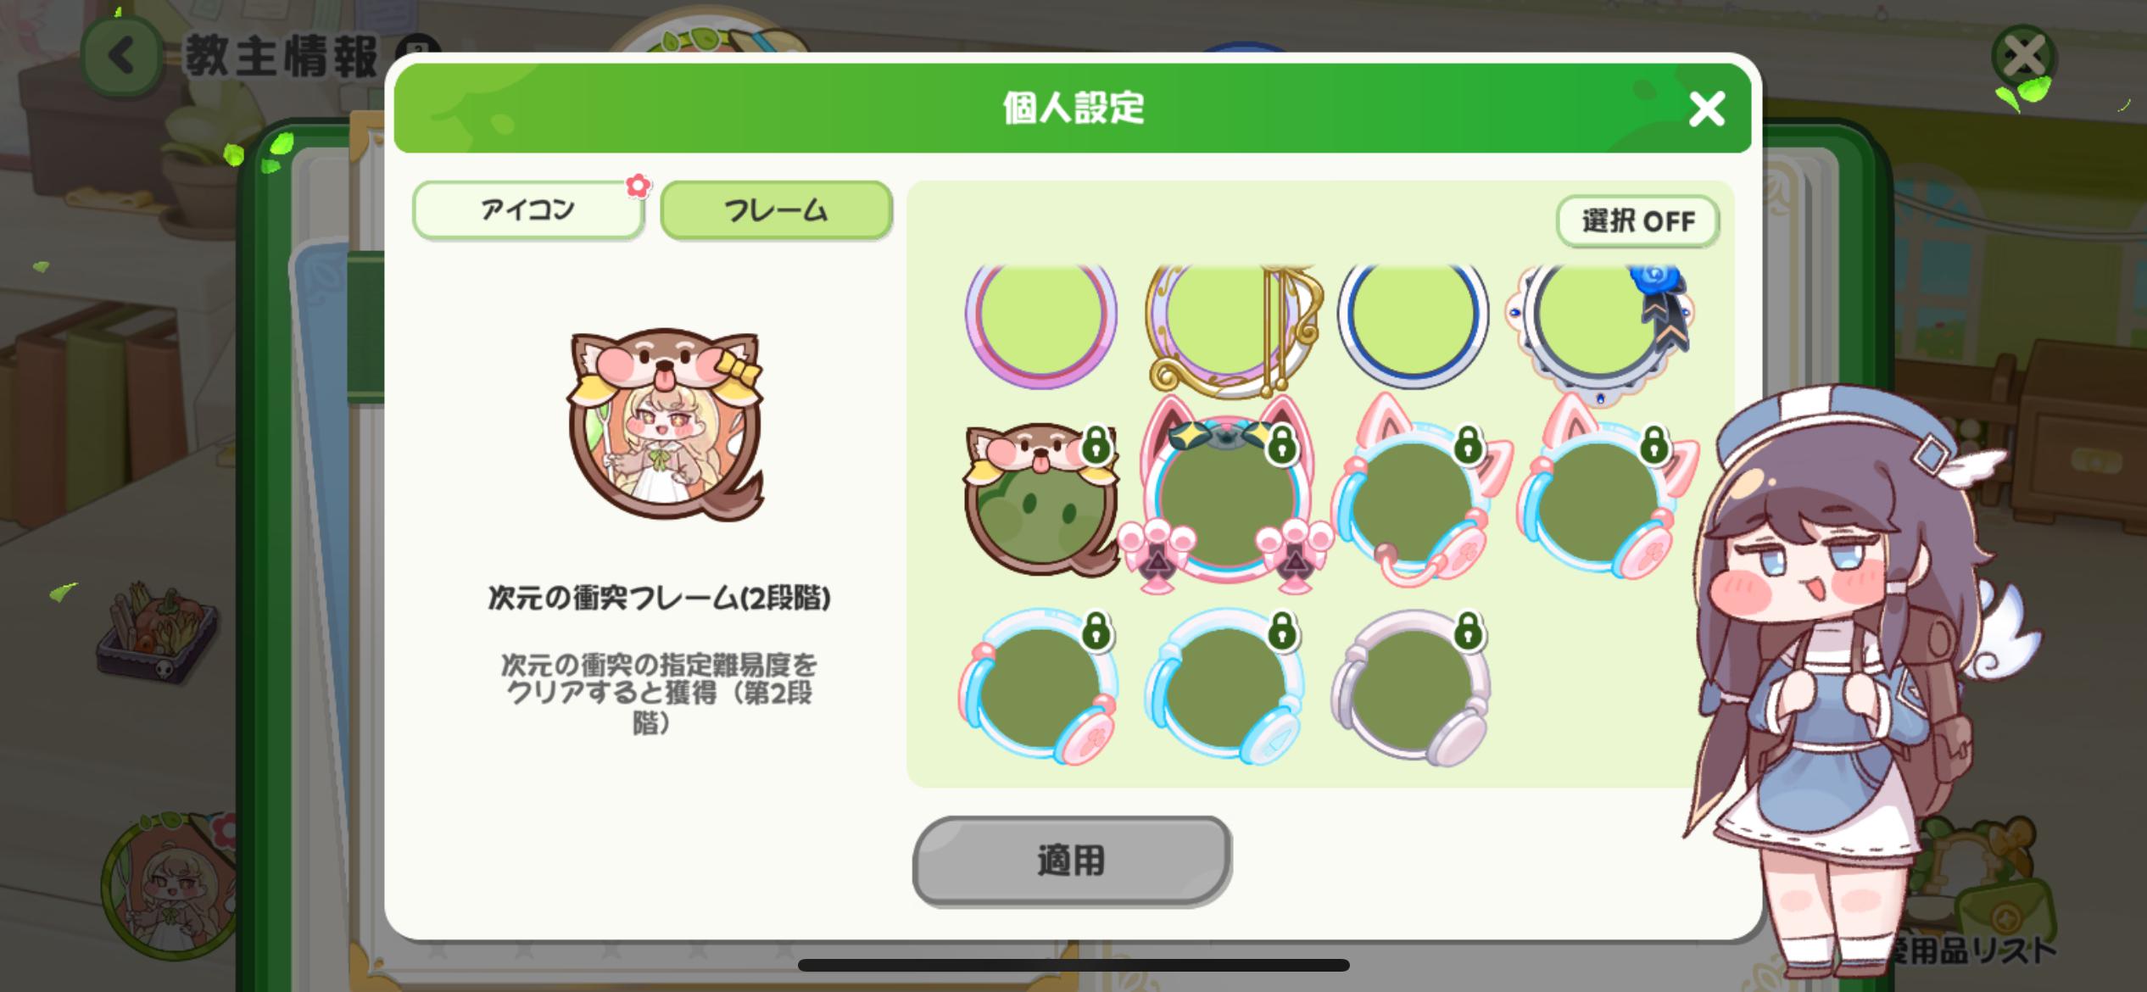Select the white headphone frame
2147x992 pixels.
[1411, 688]
